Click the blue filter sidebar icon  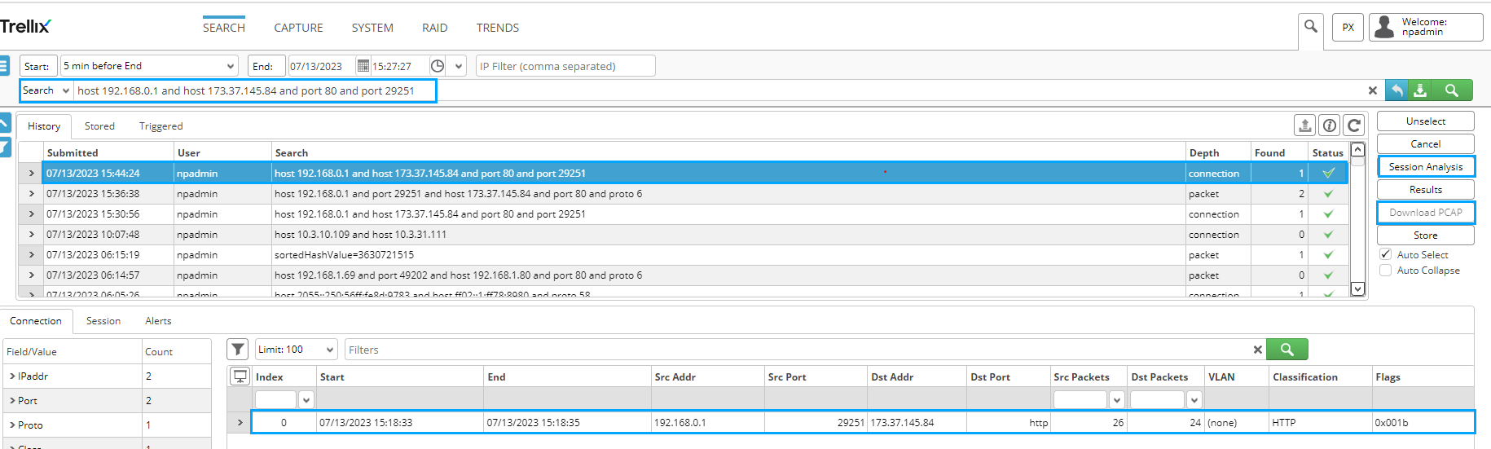click(x=4, y=147)
